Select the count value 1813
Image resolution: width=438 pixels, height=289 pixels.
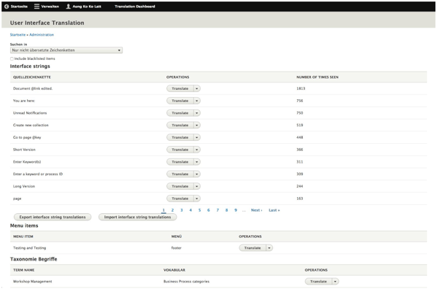(301, 88)
